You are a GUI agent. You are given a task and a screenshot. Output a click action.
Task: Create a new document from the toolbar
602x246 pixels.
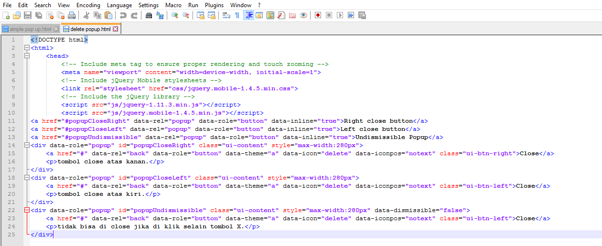click(6, 15)
